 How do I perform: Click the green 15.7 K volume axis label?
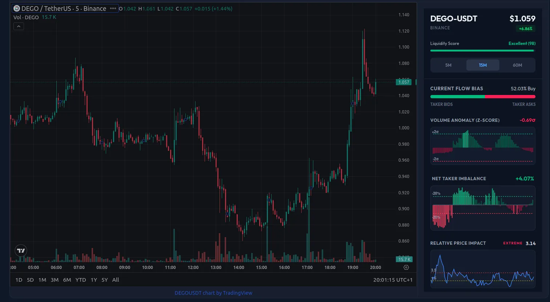pos(404,259)
